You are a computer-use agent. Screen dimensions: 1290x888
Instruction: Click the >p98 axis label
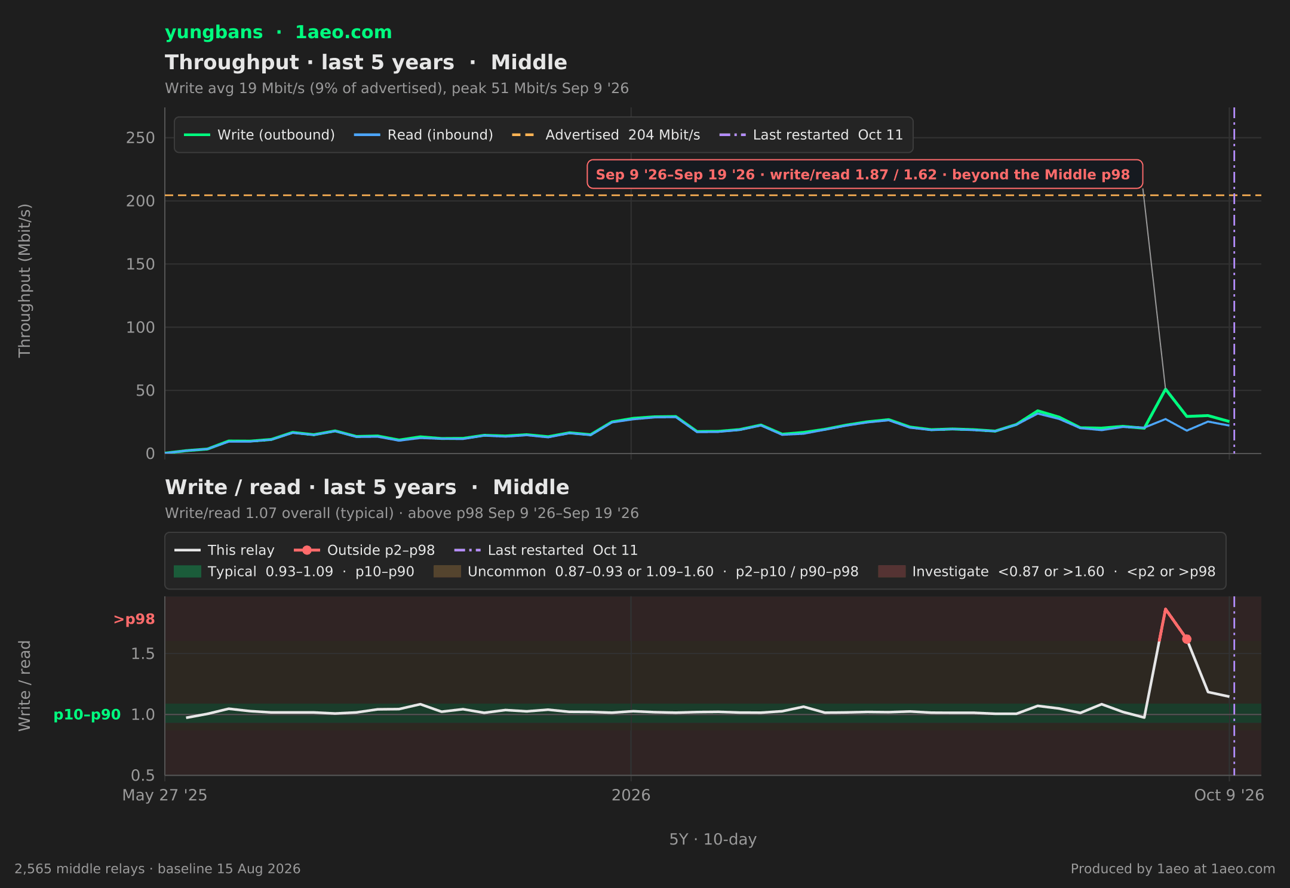pyautogui.click(x=134, y=619)
